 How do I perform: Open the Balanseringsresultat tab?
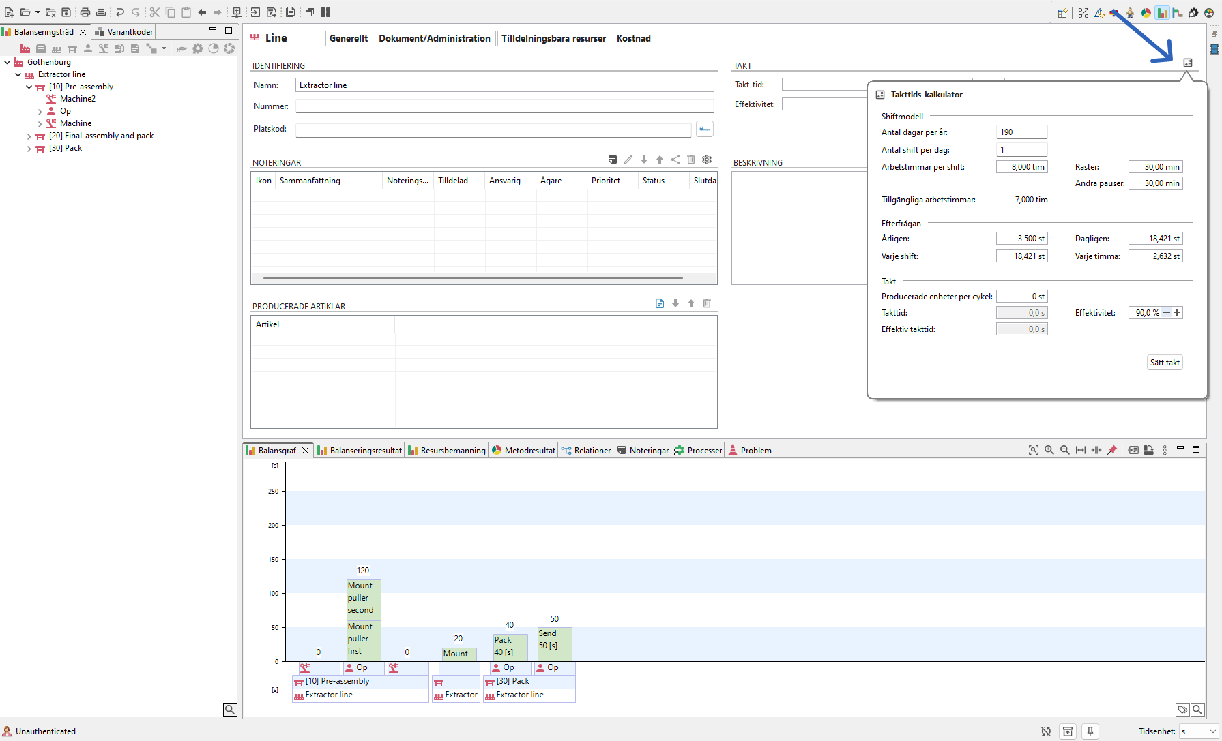(x=360, y=451)
